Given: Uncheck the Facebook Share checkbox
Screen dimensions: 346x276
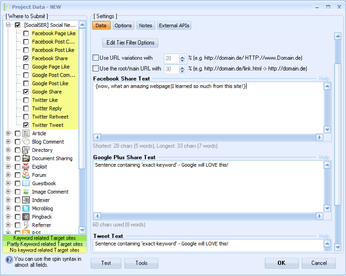Looking at the screenshot, I should 26,58.
